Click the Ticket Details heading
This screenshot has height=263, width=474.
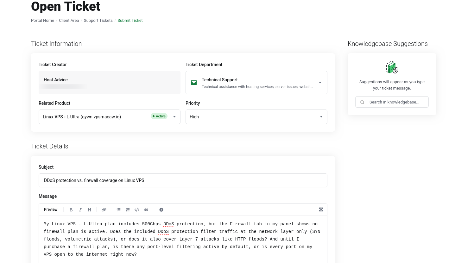(50, 146)
